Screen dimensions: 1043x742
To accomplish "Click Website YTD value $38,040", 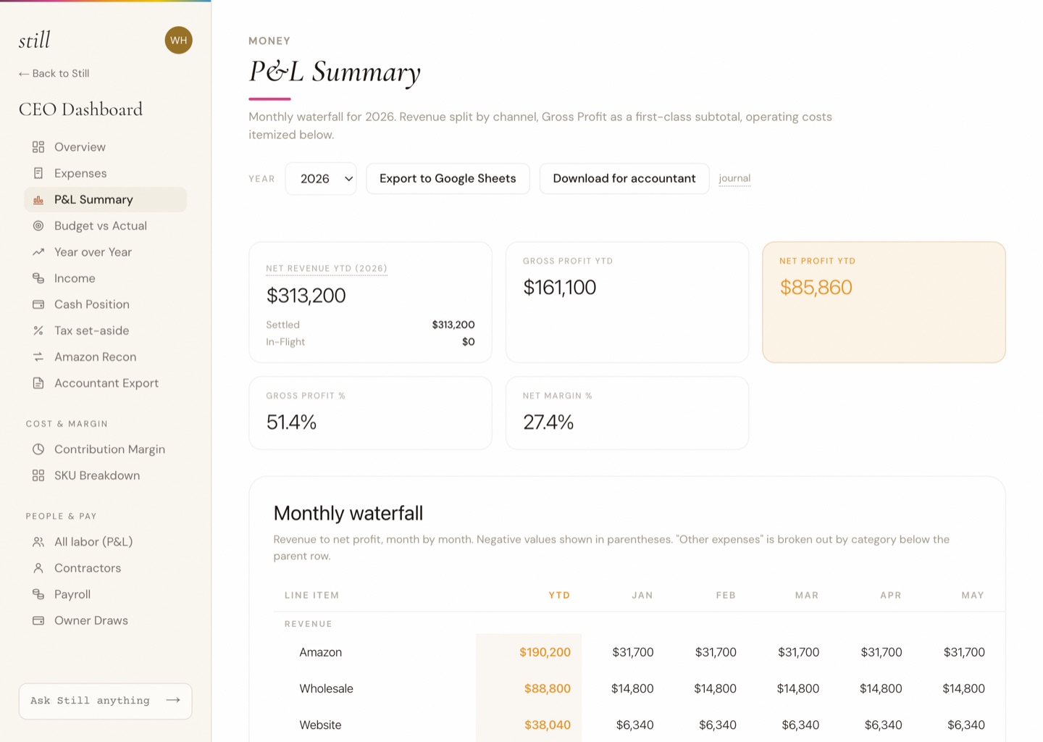I will coord(548,725).
